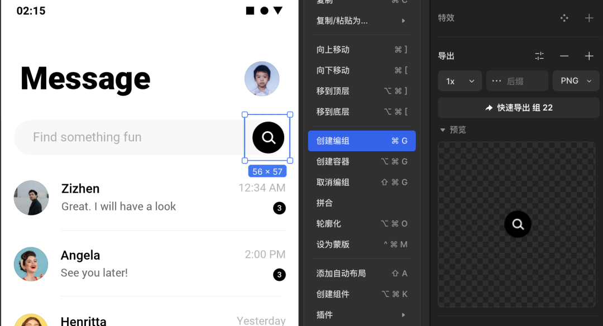Click the 'Great. I will have a look' message

point(118,207)
